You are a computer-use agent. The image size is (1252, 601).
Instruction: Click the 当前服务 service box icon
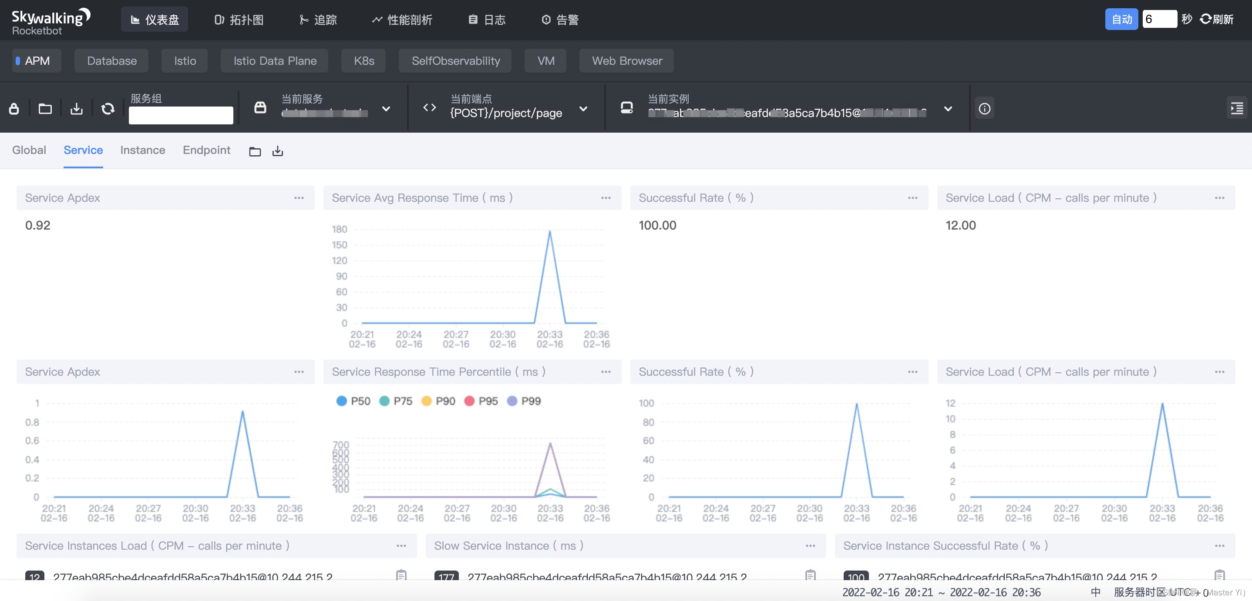click(x=260, y=108)
